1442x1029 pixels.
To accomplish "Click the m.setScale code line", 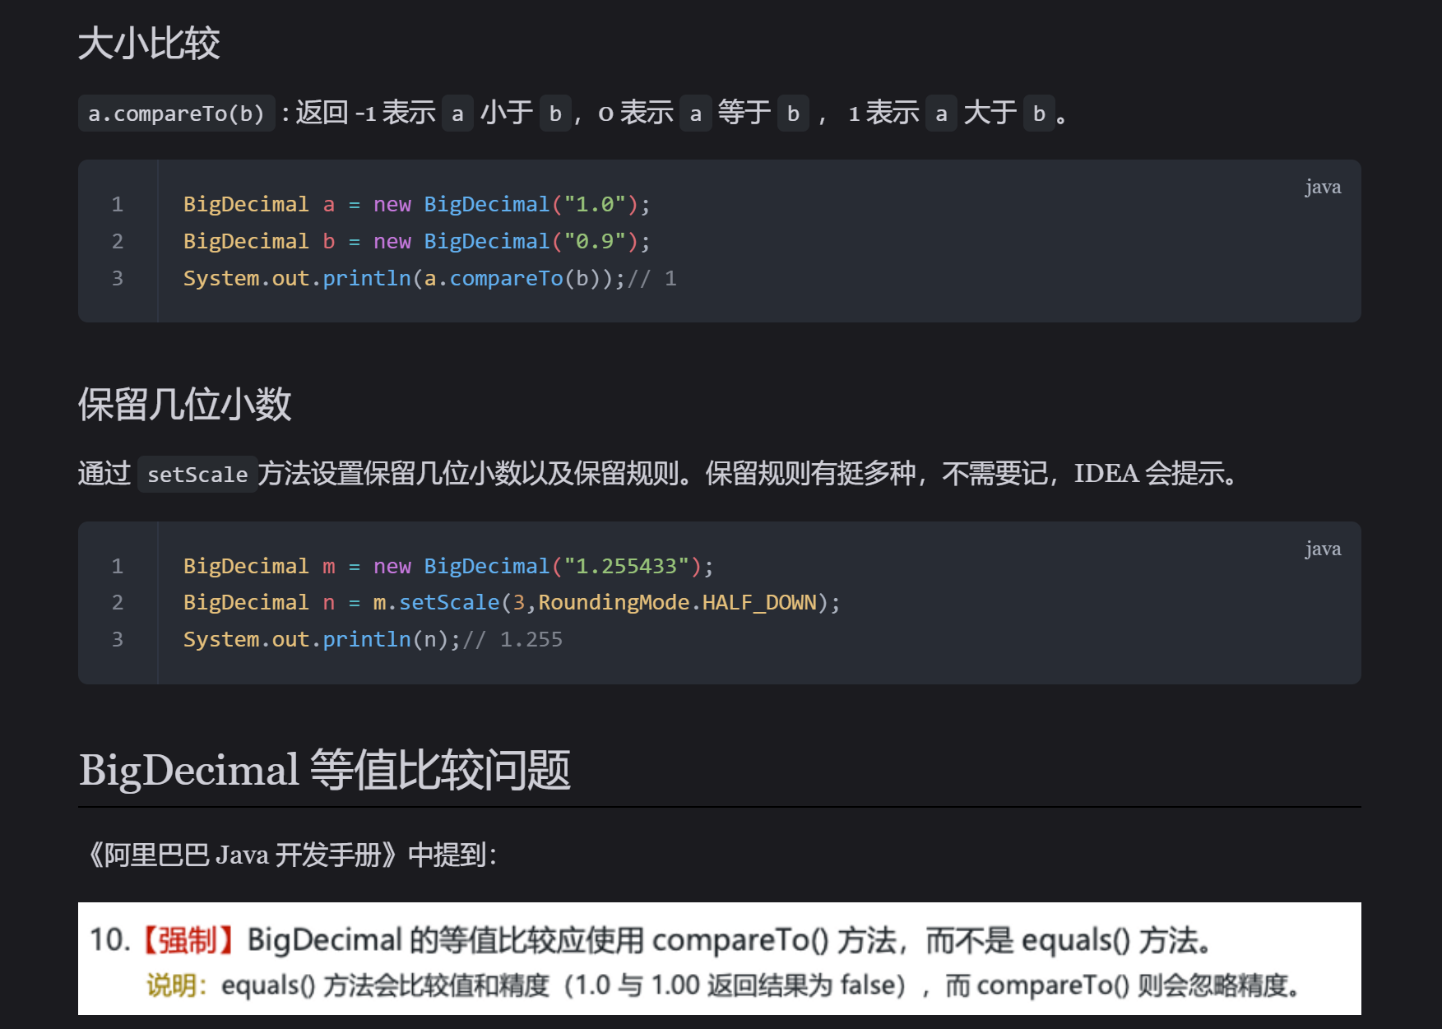I will pyautogui.click(x=510, y=602).
